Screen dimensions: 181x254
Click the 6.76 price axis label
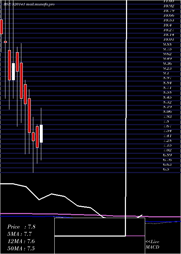(x=167, y=160)
